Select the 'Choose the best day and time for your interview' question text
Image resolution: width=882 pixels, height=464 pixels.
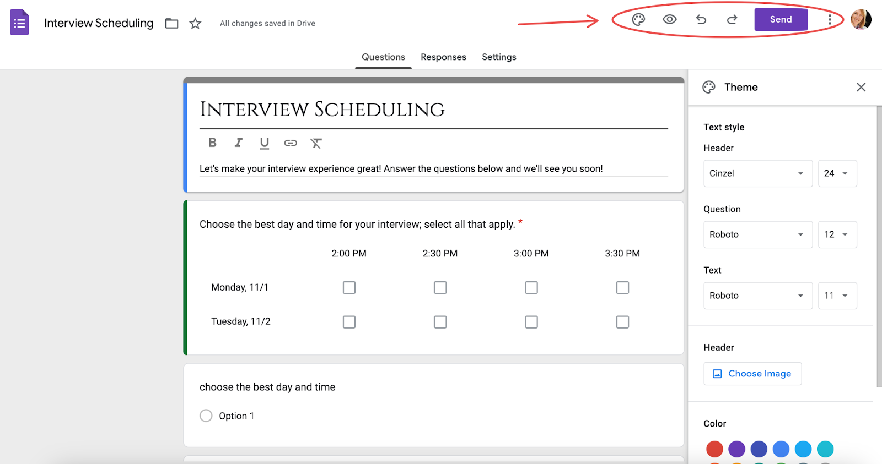357,224
